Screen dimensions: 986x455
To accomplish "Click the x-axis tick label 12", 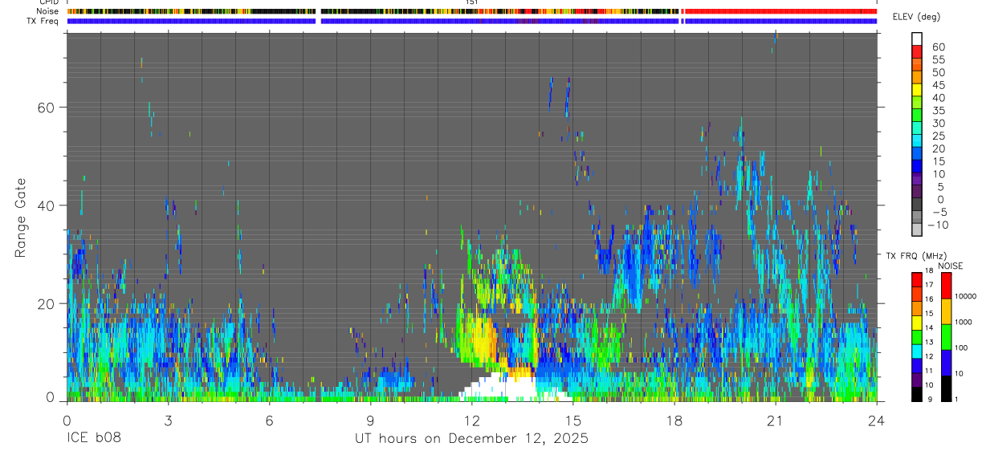I will [471, 420].
